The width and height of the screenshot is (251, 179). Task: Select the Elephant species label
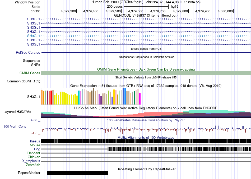pos(34,153)
